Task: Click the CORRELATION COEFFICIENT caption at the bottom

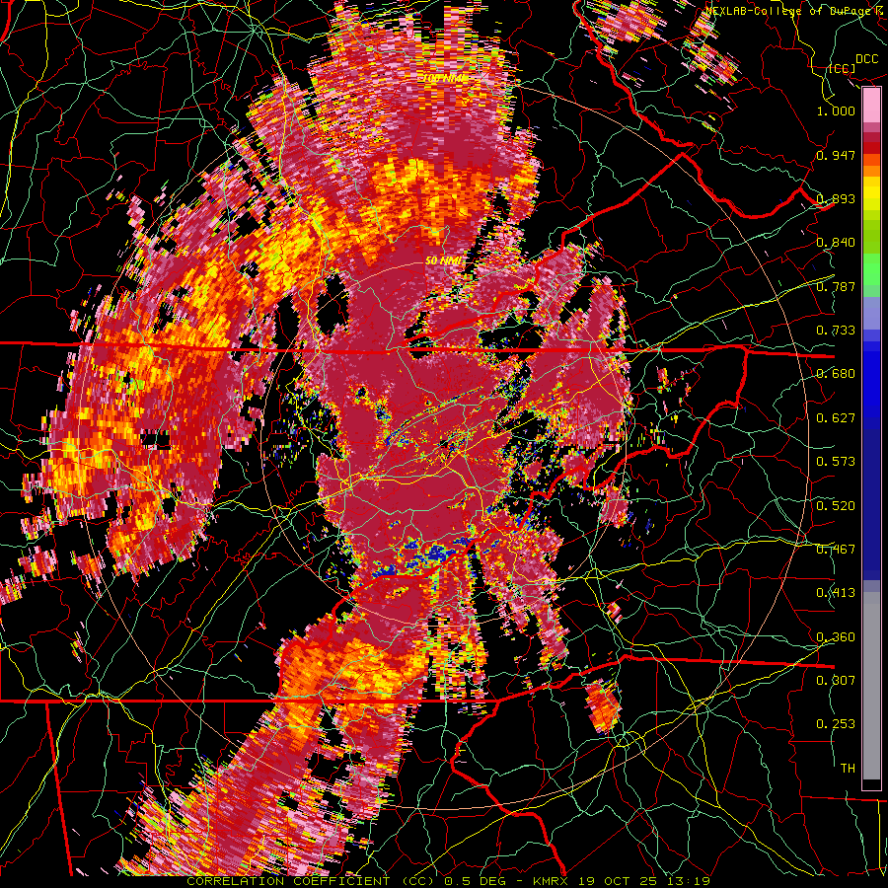Action: [x=288, y=881]
